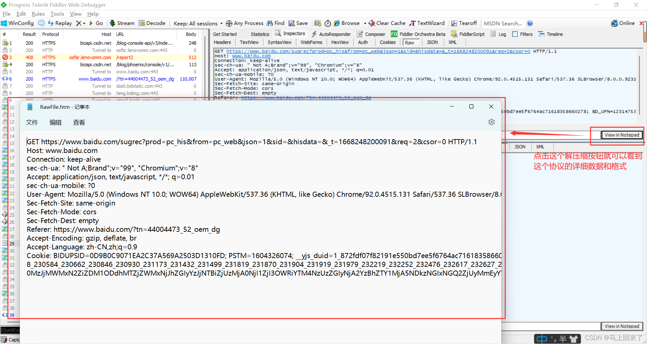Open Notepad 编辑 menu
Screen dimensions: 647x344
(x=56, y=122)
